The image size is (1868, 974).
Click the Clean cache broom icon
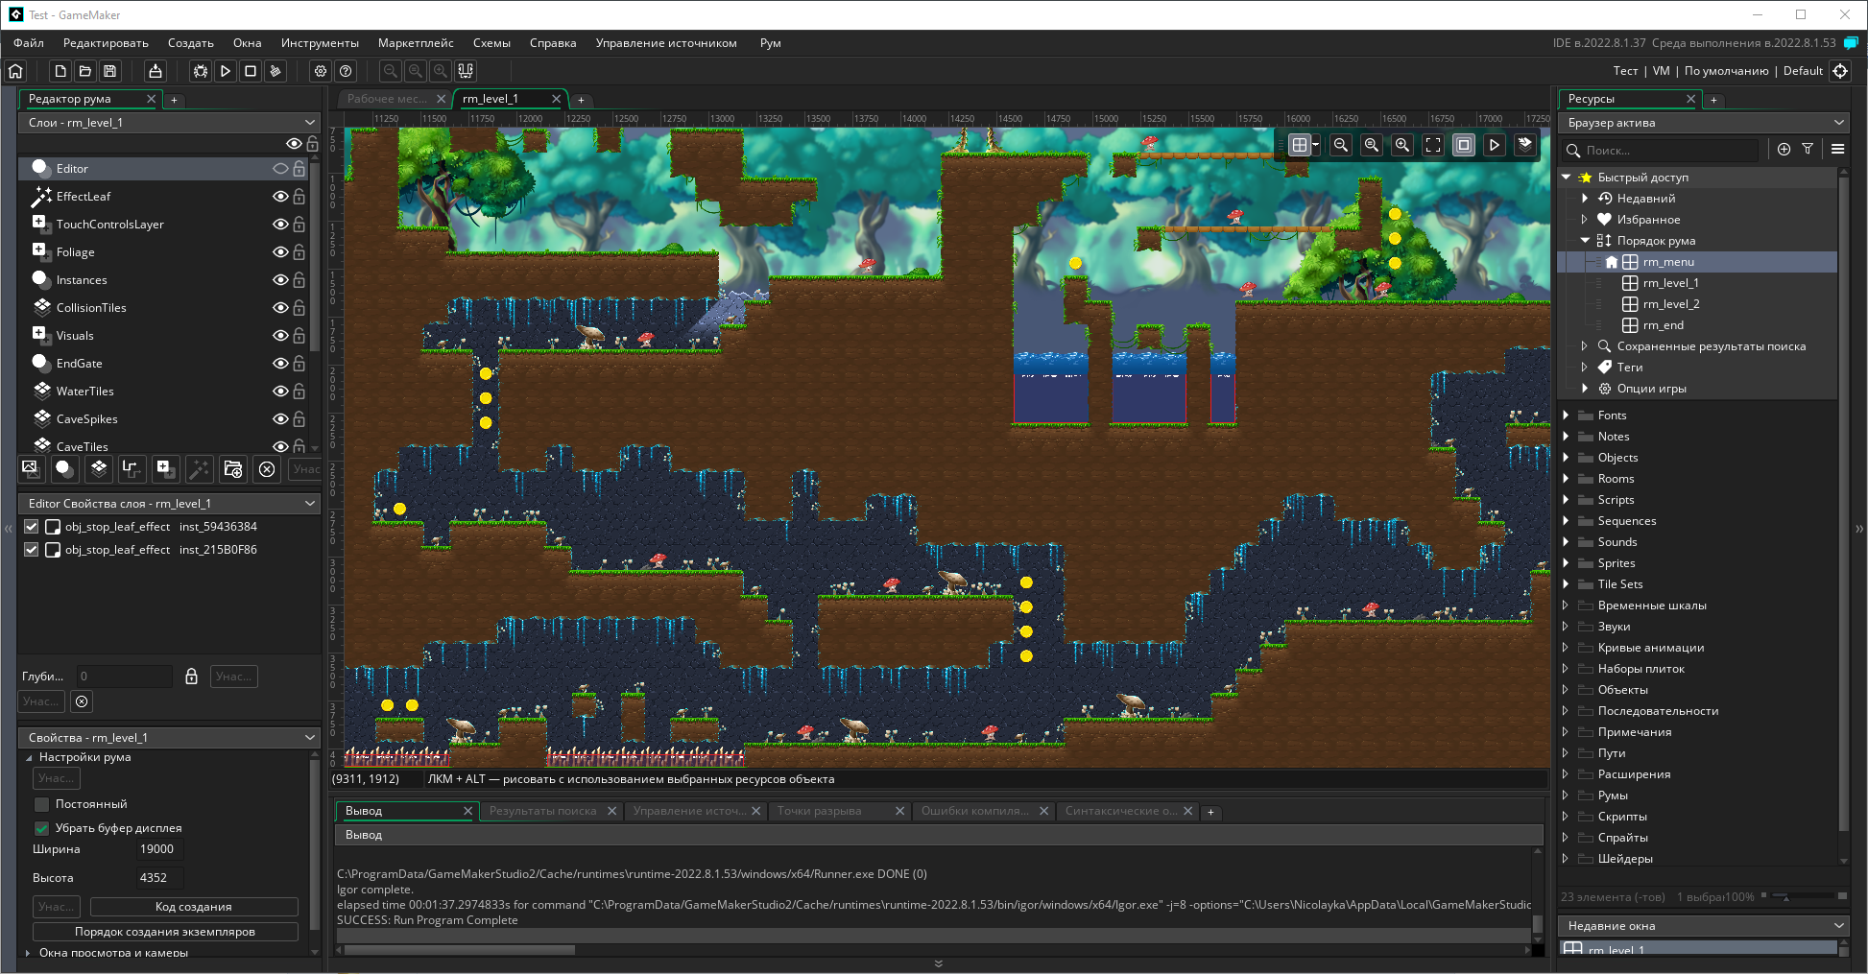[275, 71]
